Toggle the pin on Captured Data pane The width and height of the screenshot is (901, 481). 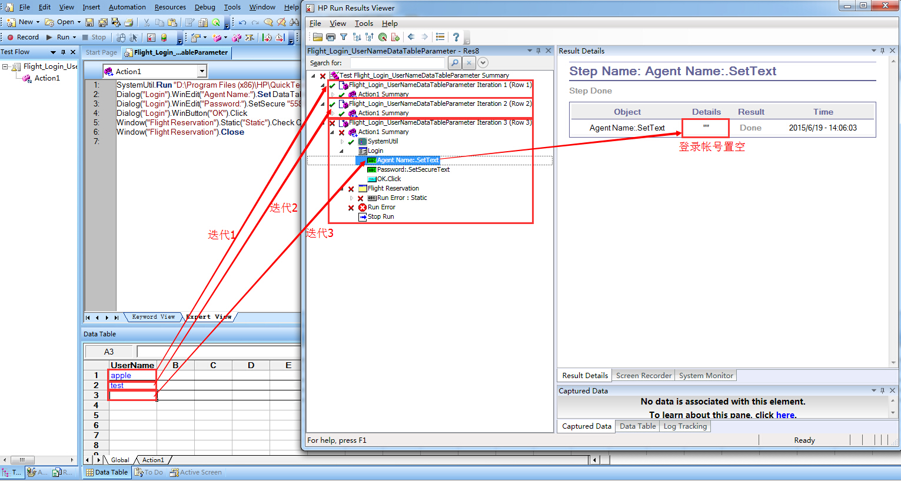click(882, 390)
